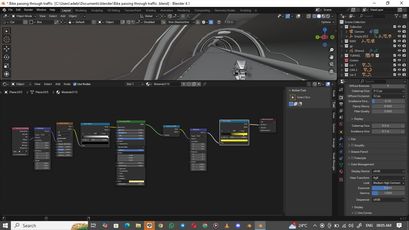The image size is (409, 230).
Task: Switch to wireframe viewport shading
Action: point(314,16)
